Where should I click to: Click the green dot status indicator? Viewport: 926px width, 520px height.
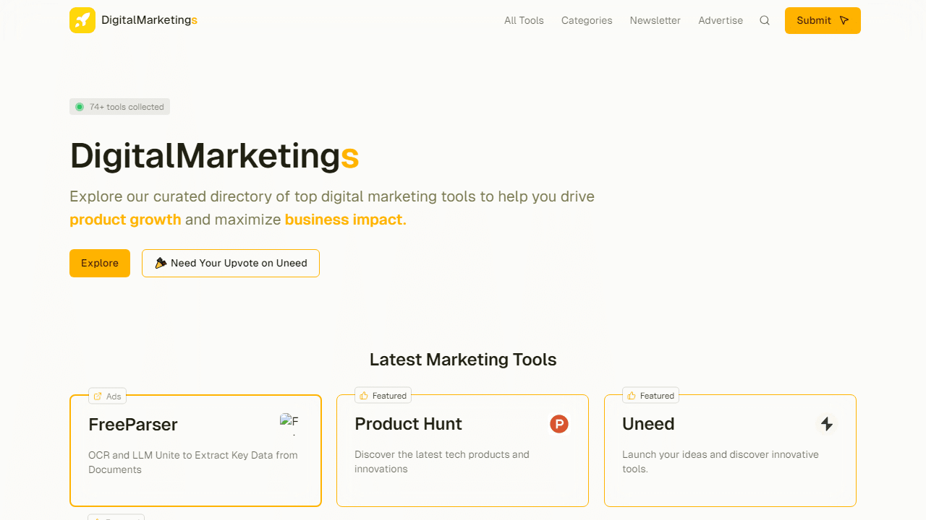pos(80,107)
